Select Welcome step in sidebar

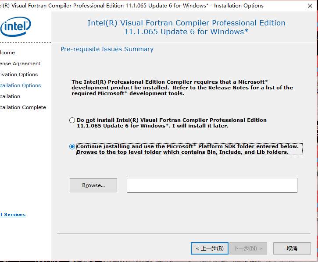tap(7, 53)
